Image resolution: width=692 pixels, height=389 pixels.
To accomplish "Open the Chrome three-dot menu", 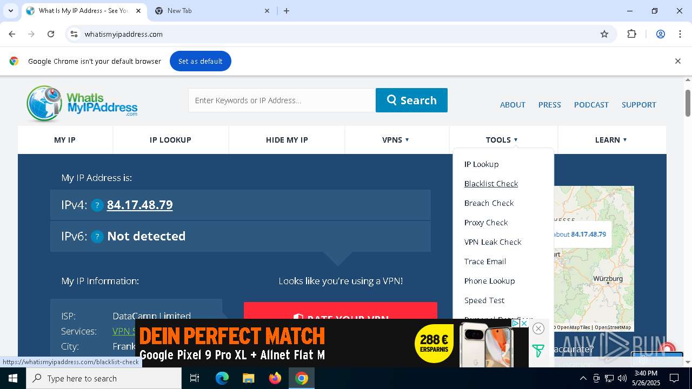I will coord(680,34).
